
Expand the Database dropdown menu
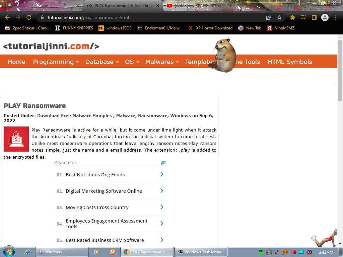pyautogui.click(x=102, y=62)
